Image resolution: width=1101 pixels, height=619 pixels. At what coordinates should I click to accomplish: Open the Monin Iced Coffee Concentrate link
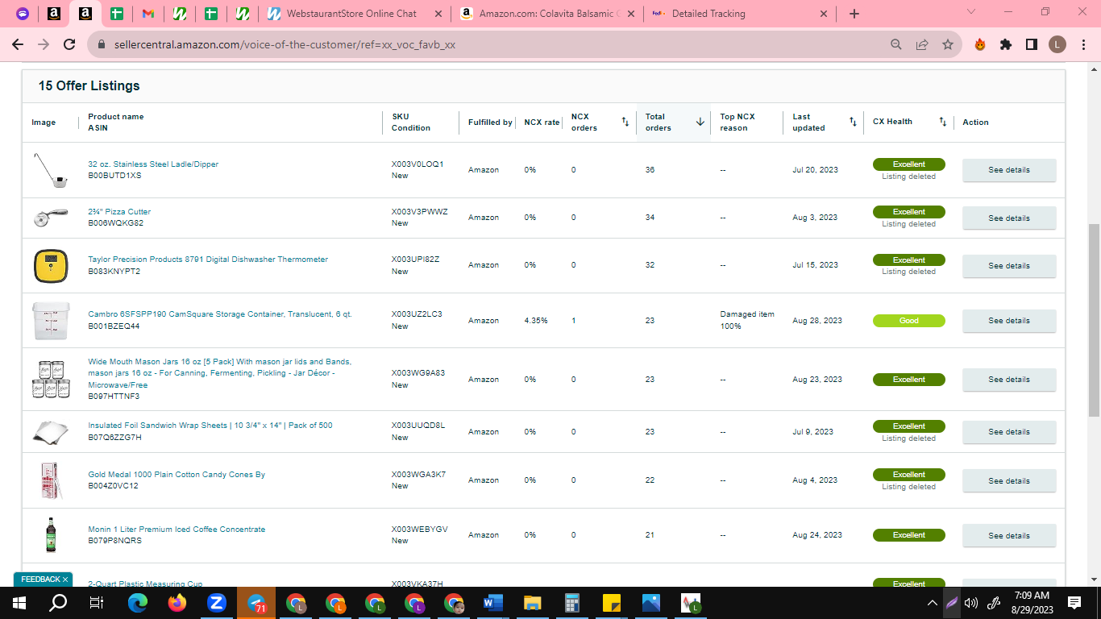coord(177,530)
